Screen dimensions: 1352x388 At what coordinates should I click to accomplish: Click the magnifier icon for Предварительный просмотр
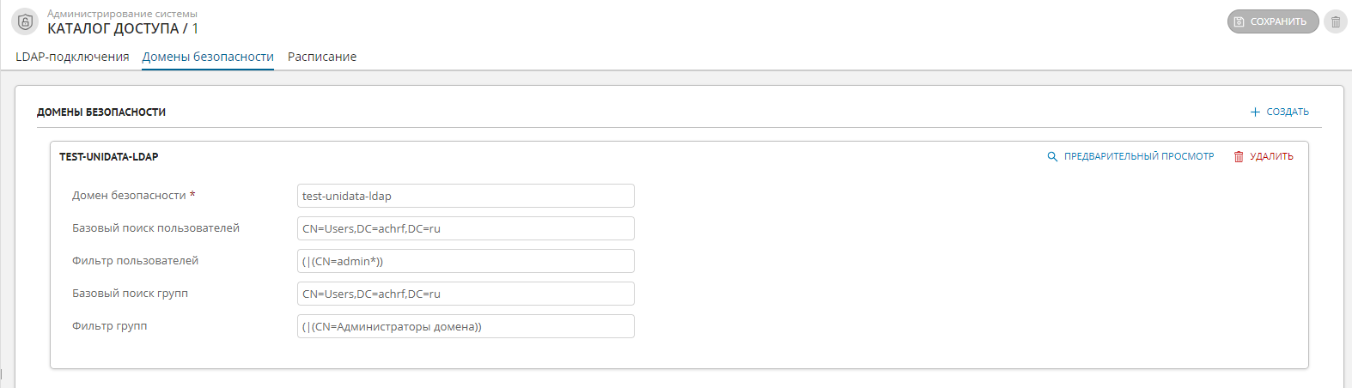(x=1052, y=156)
